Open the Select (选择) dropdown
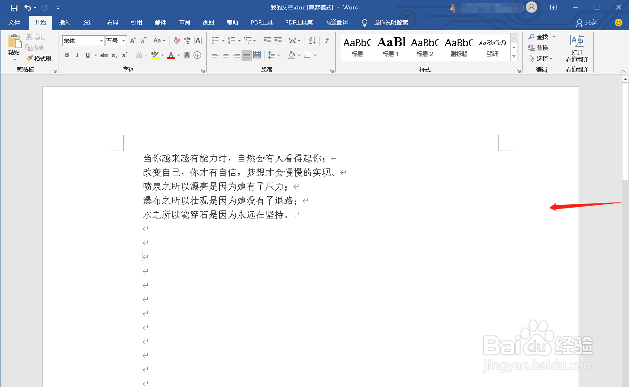 coord(541,58)
